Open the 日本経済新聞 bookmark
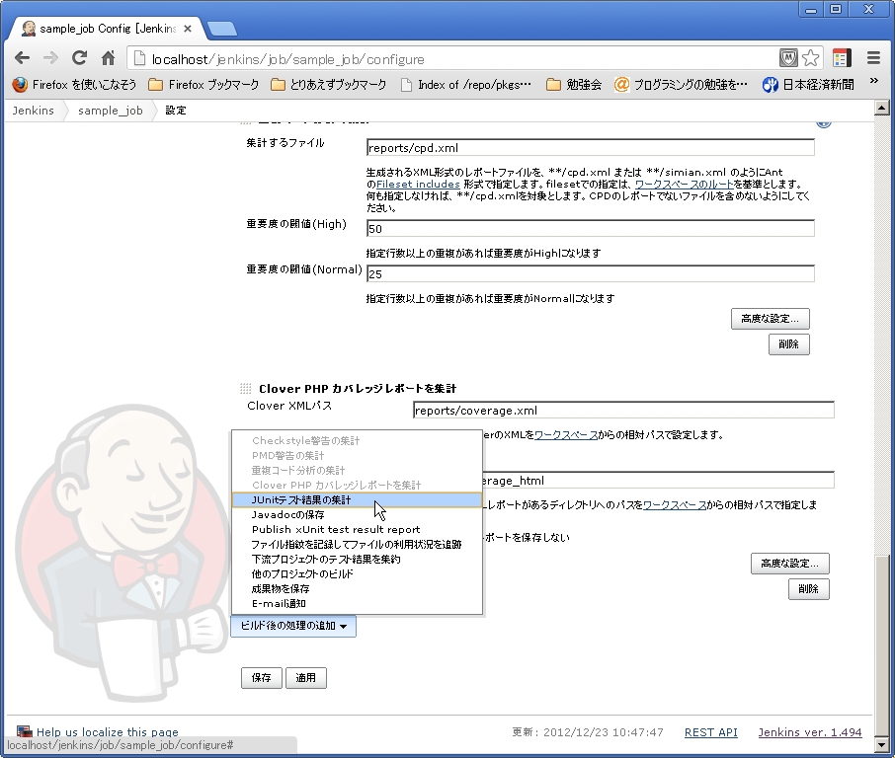 click(x=808, y=85)
